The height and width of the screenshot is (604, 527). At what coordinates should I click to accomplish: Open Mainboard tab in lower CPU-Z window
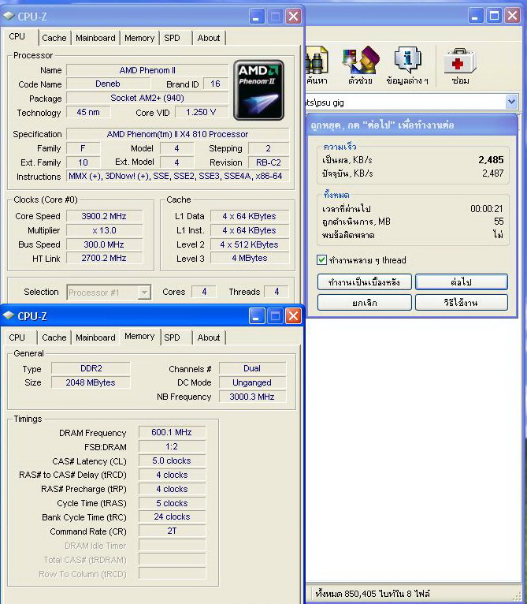95,337
